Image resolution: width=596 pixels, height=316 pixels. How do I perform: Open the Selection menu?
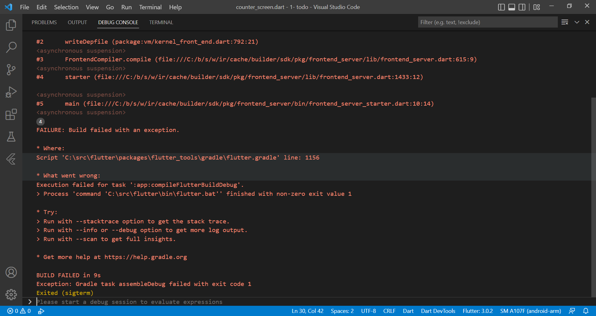[x=66, y=7]
